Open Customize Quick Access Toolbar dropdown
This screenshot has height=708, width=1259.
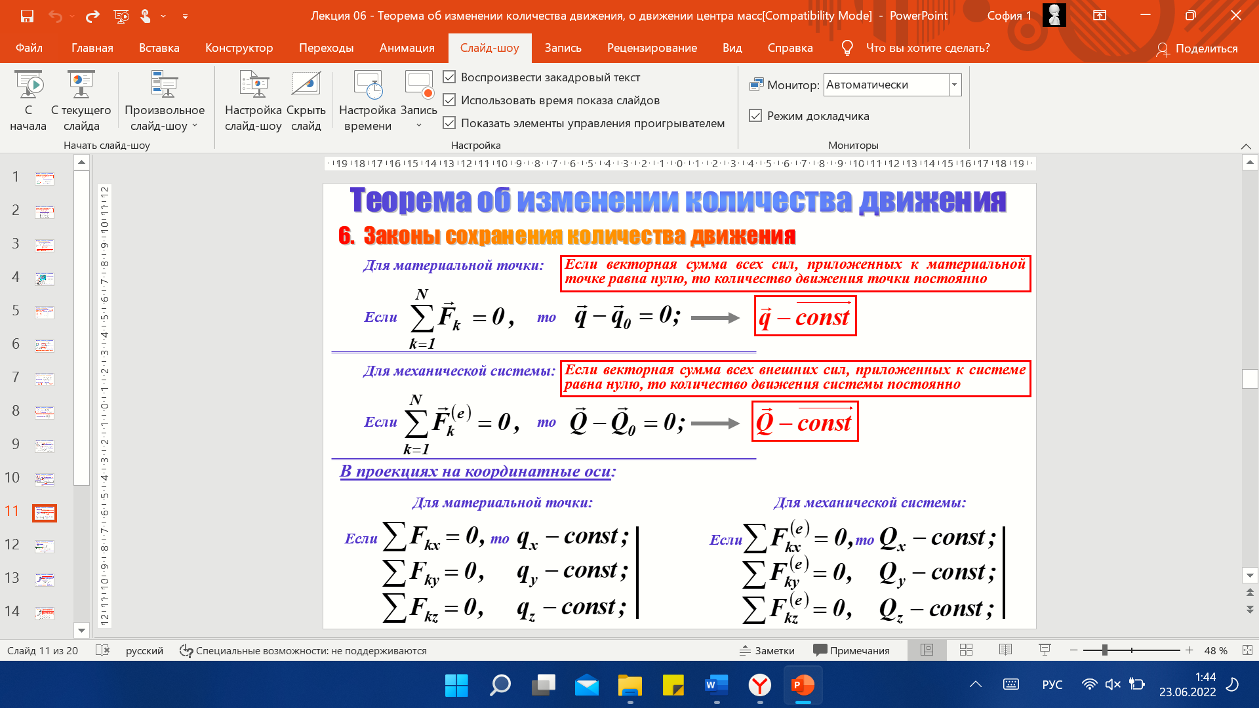point(186,16)
